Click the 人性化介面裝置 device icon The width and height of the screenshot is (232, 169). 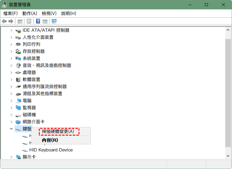click(18, 38)
